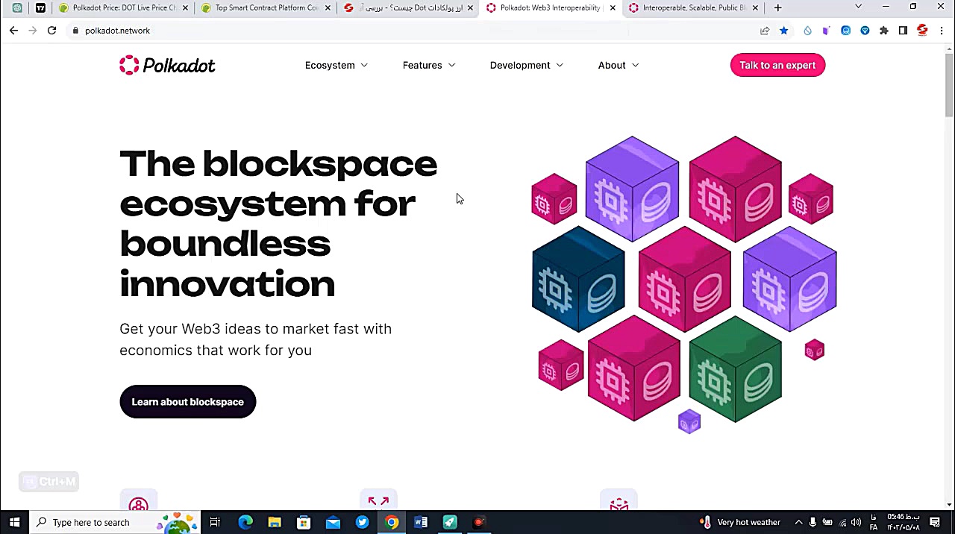Image resolution: width=955 pixels, height=534 pixels.
Task: Click Chrome icon in taskbar
Action: click(391, 522)
